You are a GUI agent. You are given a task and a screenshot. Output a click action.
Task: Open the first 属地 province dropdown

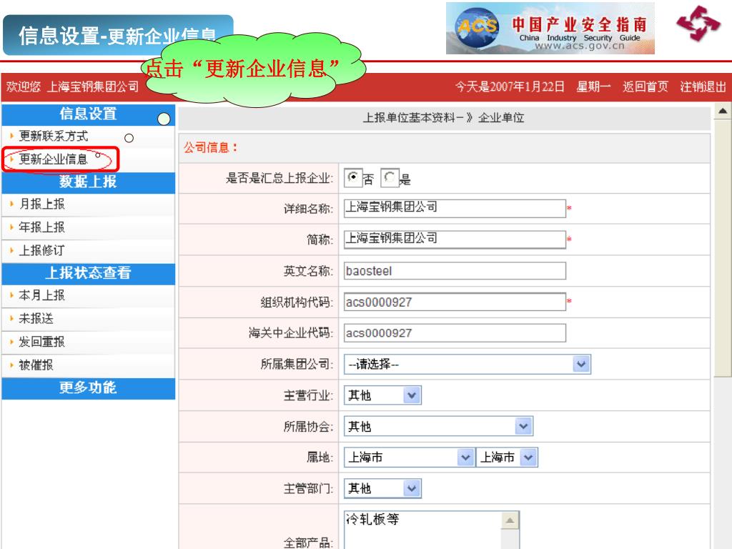409,457
